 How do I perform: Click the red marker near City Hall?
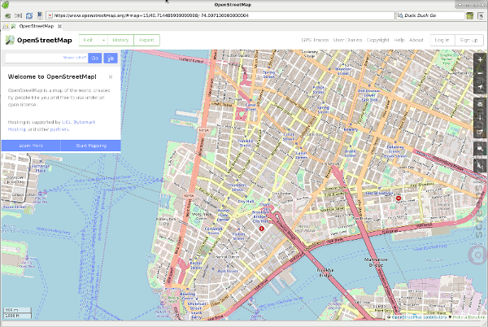point(261,229)
